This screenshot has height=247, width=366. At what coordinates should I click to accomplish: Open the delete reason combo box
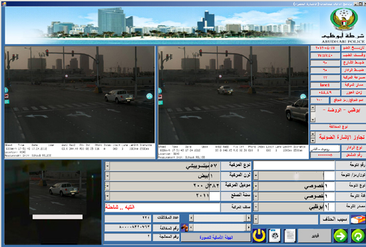(x=285, y=219)
